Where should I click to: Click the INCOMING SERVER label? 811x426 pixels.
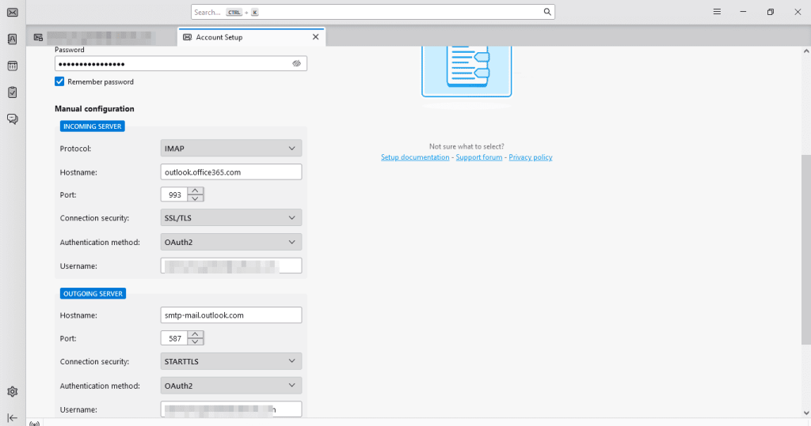[x=92, y=126]
